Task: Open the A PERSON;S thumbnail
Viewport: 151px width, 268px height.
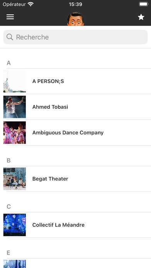Action: click(x=15, y=81)
